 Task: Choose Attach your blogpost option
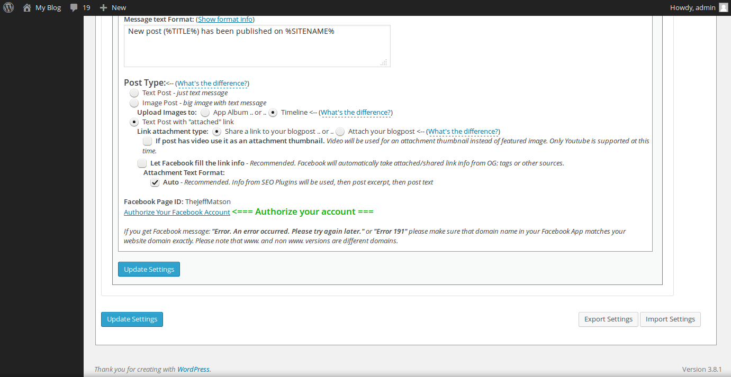[x=340, y=131]
